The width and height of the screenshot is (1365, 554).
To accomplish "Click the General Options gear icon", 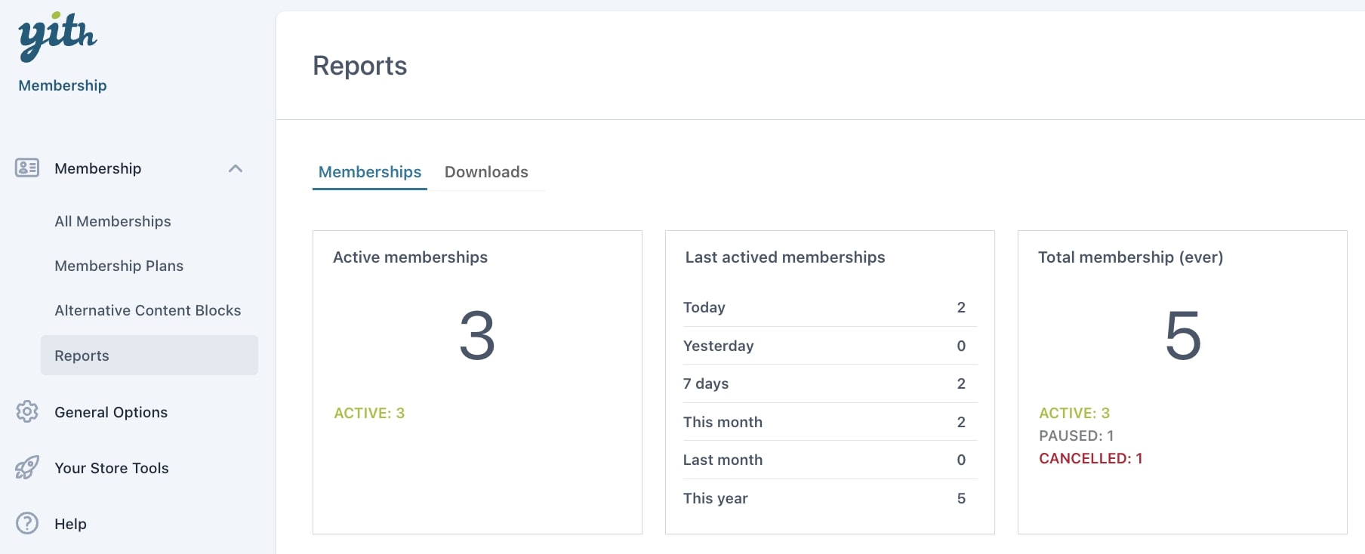I will (x=27, y=411).
